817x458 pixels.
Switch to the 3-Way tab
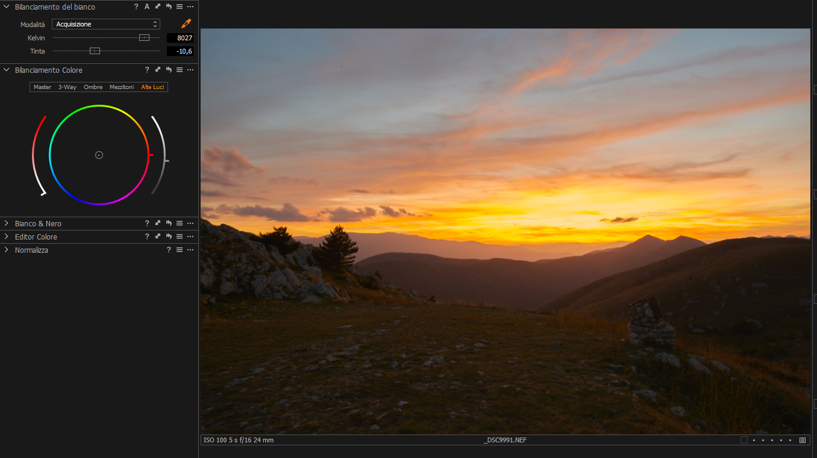pyautogui.click(x=67, y=87)
